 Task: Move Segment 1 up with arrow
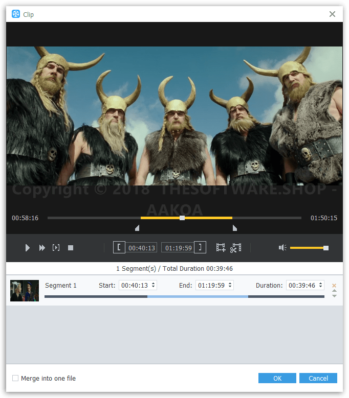click(334, 291)
